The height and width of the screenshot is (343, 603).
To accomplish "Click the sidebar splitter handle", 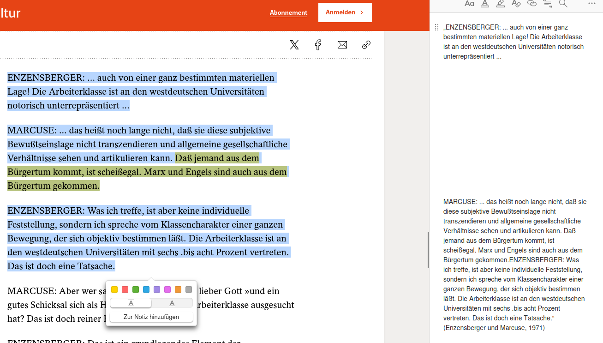I will (x=429, y=250).
